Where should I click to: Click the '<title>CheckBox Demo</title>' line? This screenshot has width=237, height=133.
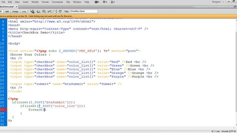(x=36, y=33)
